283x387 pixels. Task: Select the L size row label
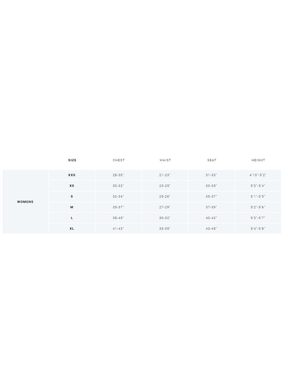click(x=72, y=218)
